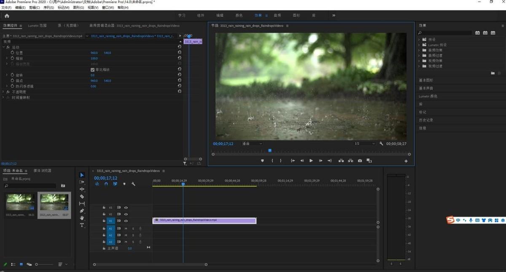The width and height of the screenshot is (506, 272).
Task: Step back one frame
Action: pyautogui.click(x=302, y=160)
